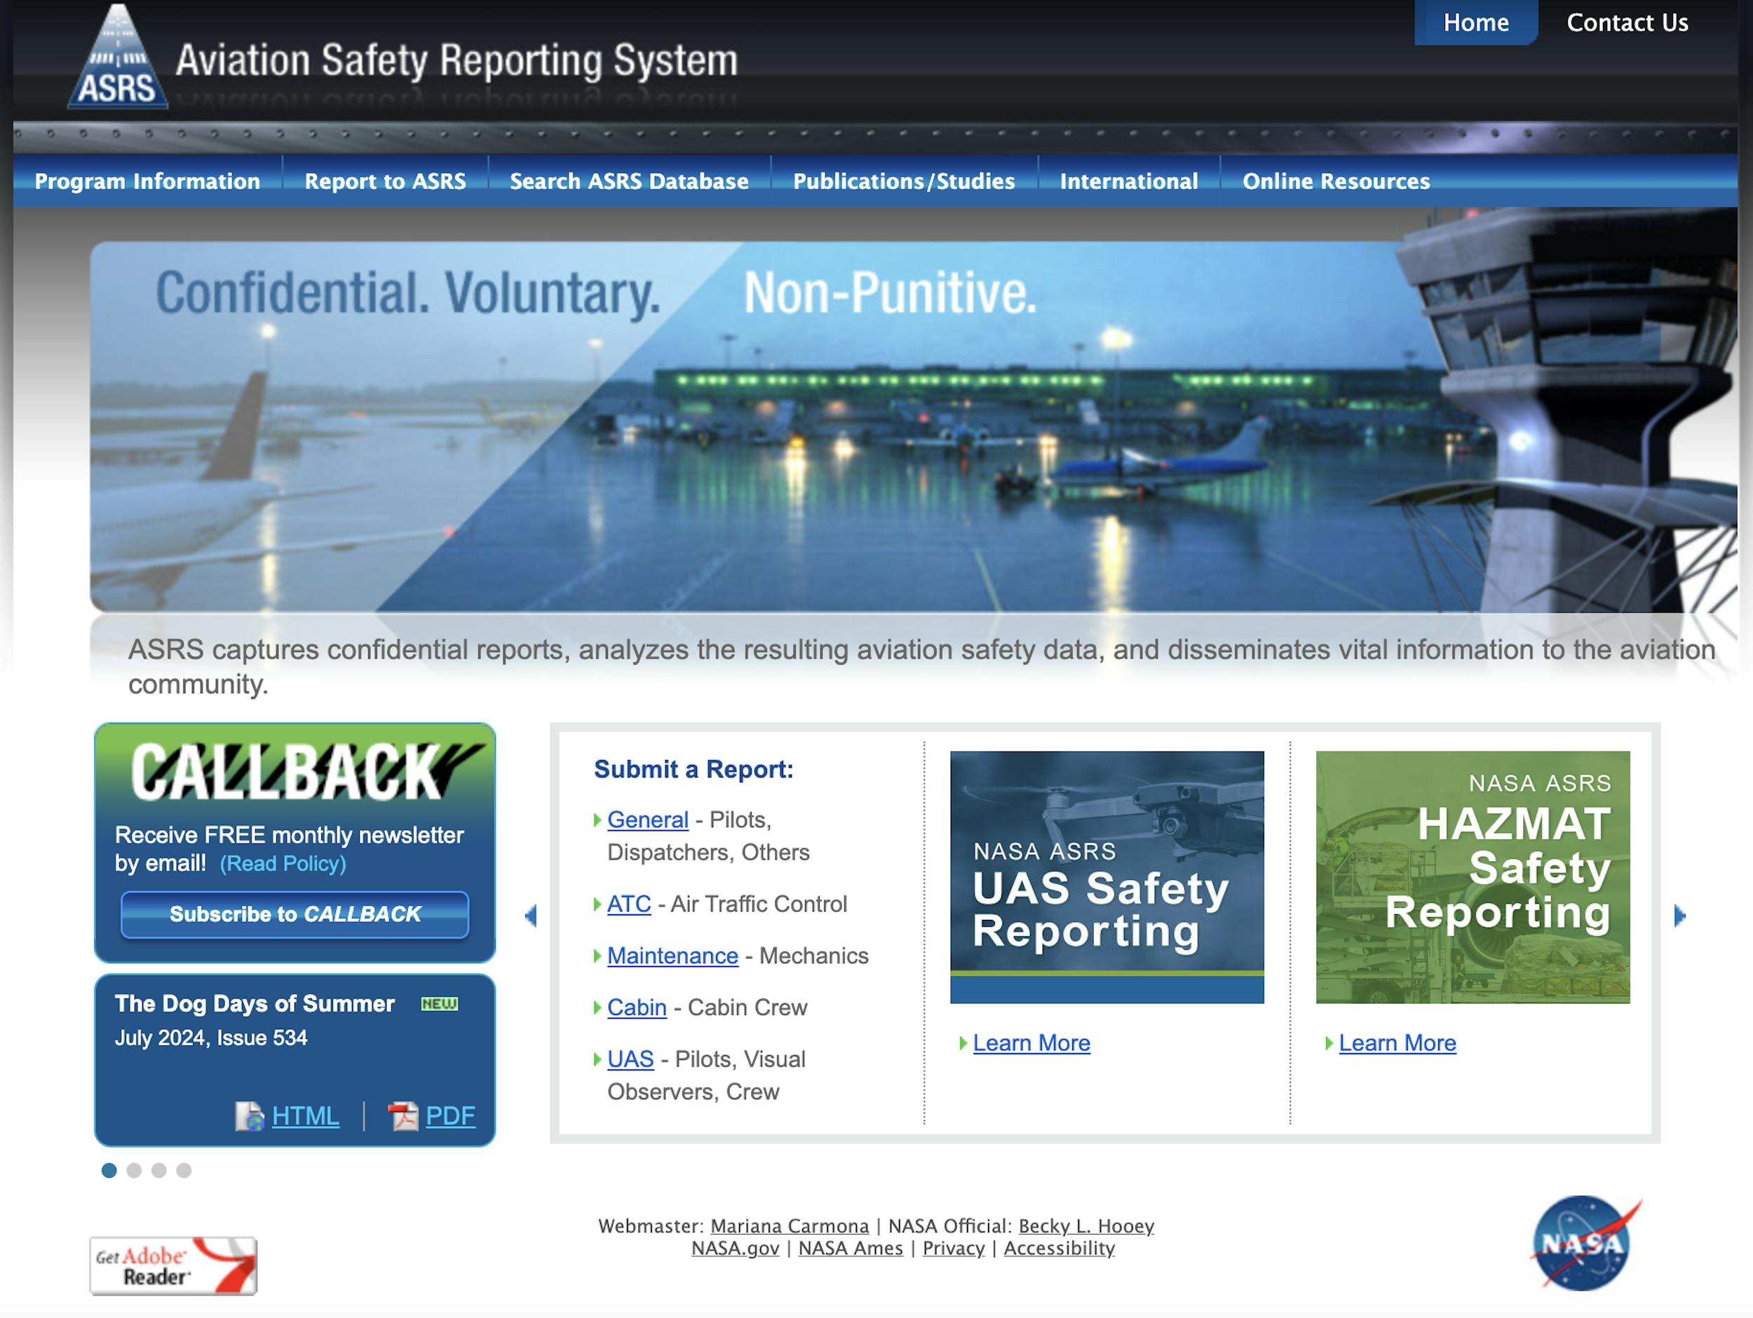Image resolution: width=1753 pixels, height=1318 pixels.
Task: Open the Report to ASRS menu
Action: coord(385,182)
